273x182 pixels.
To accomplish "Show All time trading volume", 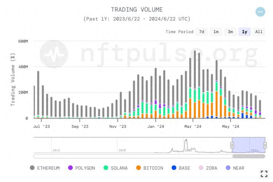I will [259, 32].
